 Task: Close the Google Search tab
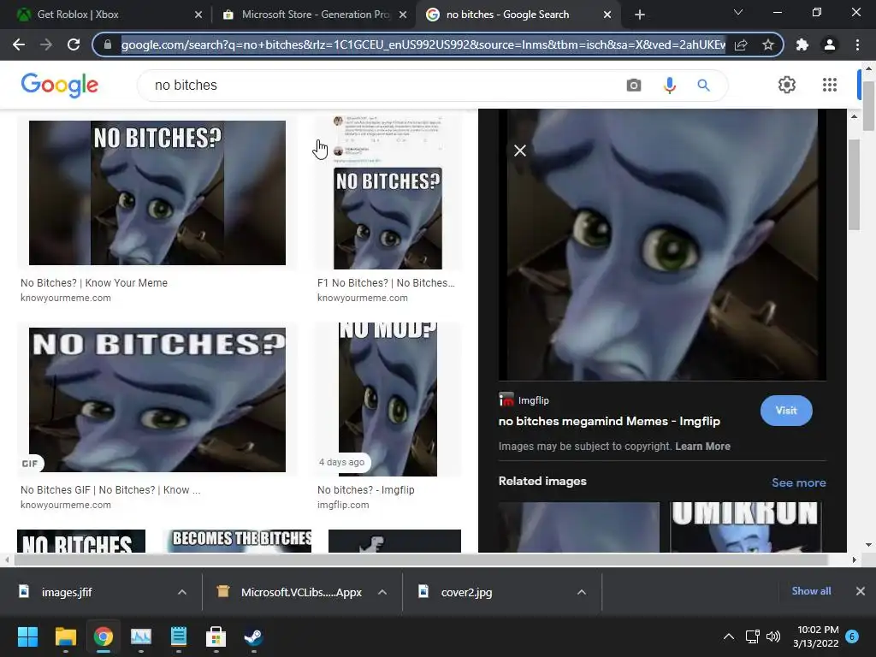(607, 15)
